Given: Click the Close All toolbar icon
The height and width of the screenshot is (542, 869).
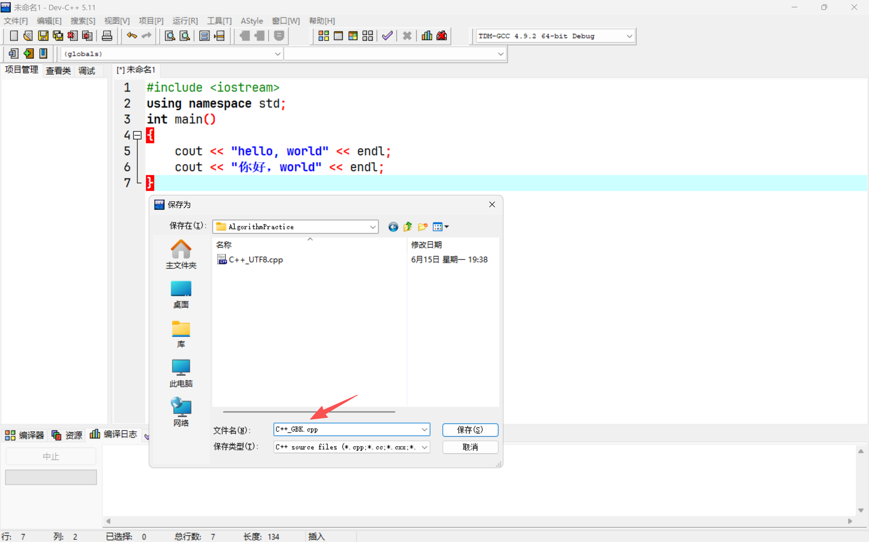Looking at the screenshot, I should pos(87,36).
